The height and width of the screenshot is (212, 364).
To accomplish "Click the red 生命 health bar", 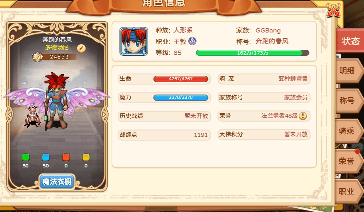I will click(181, 79).
